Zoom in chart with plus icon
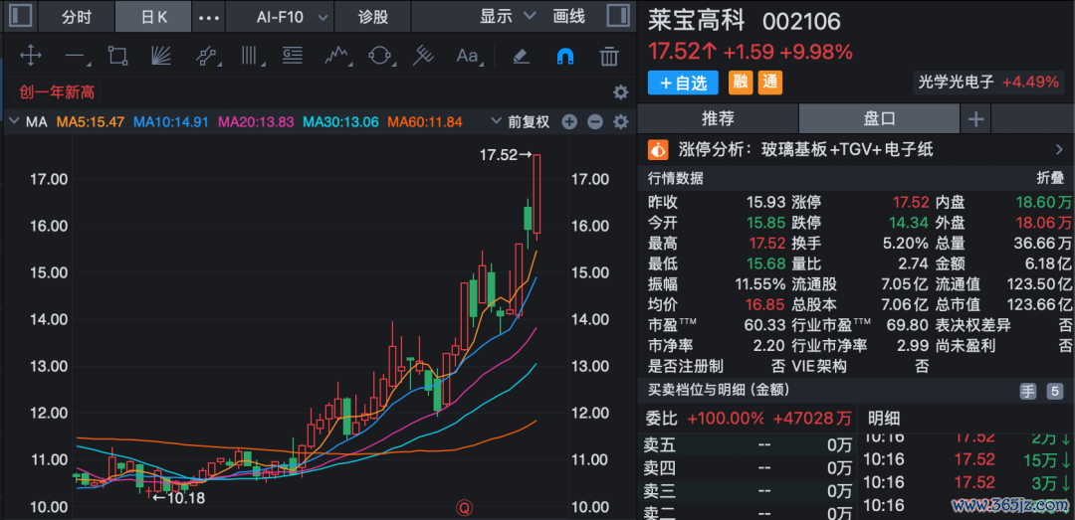 point(569,122)
